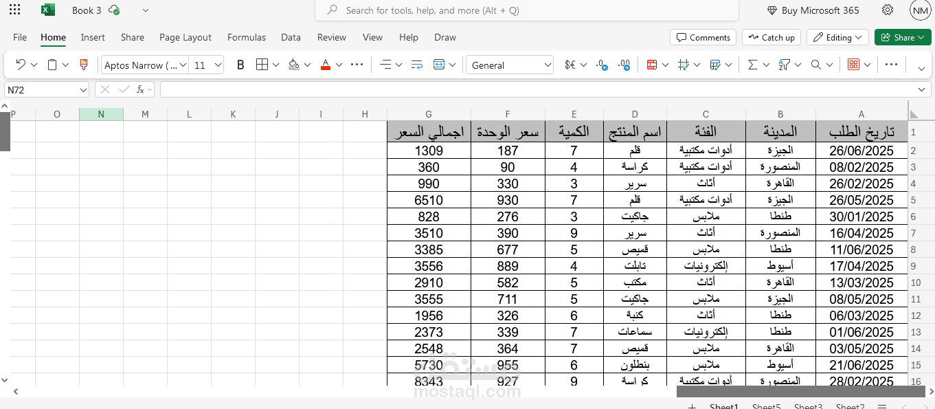Expand ribbon display options chevron
This screenshot has width=935, height=409.
[x=921, y=67]
